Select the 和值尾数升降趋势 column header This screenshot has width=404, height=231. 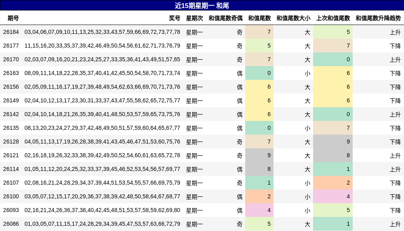(x=378, y=18)
